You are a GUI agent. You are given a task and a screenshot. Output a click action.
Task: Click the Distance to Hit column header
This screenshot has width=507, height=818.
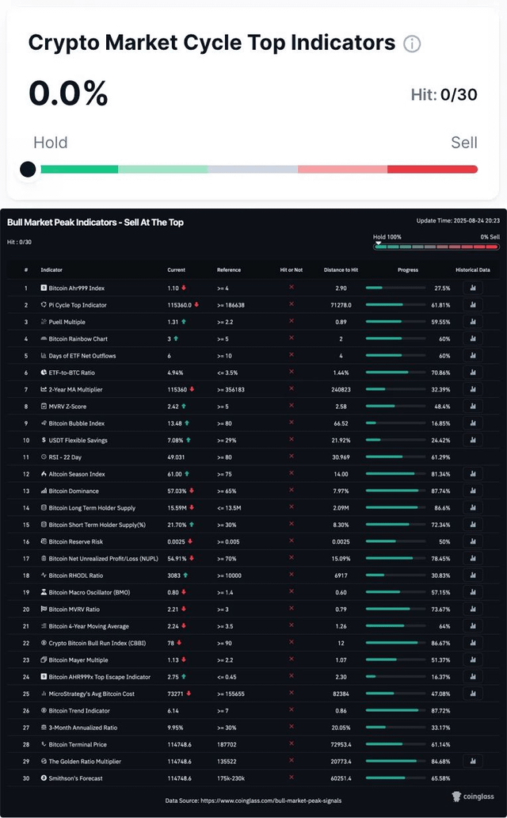(x=341, y=269)
